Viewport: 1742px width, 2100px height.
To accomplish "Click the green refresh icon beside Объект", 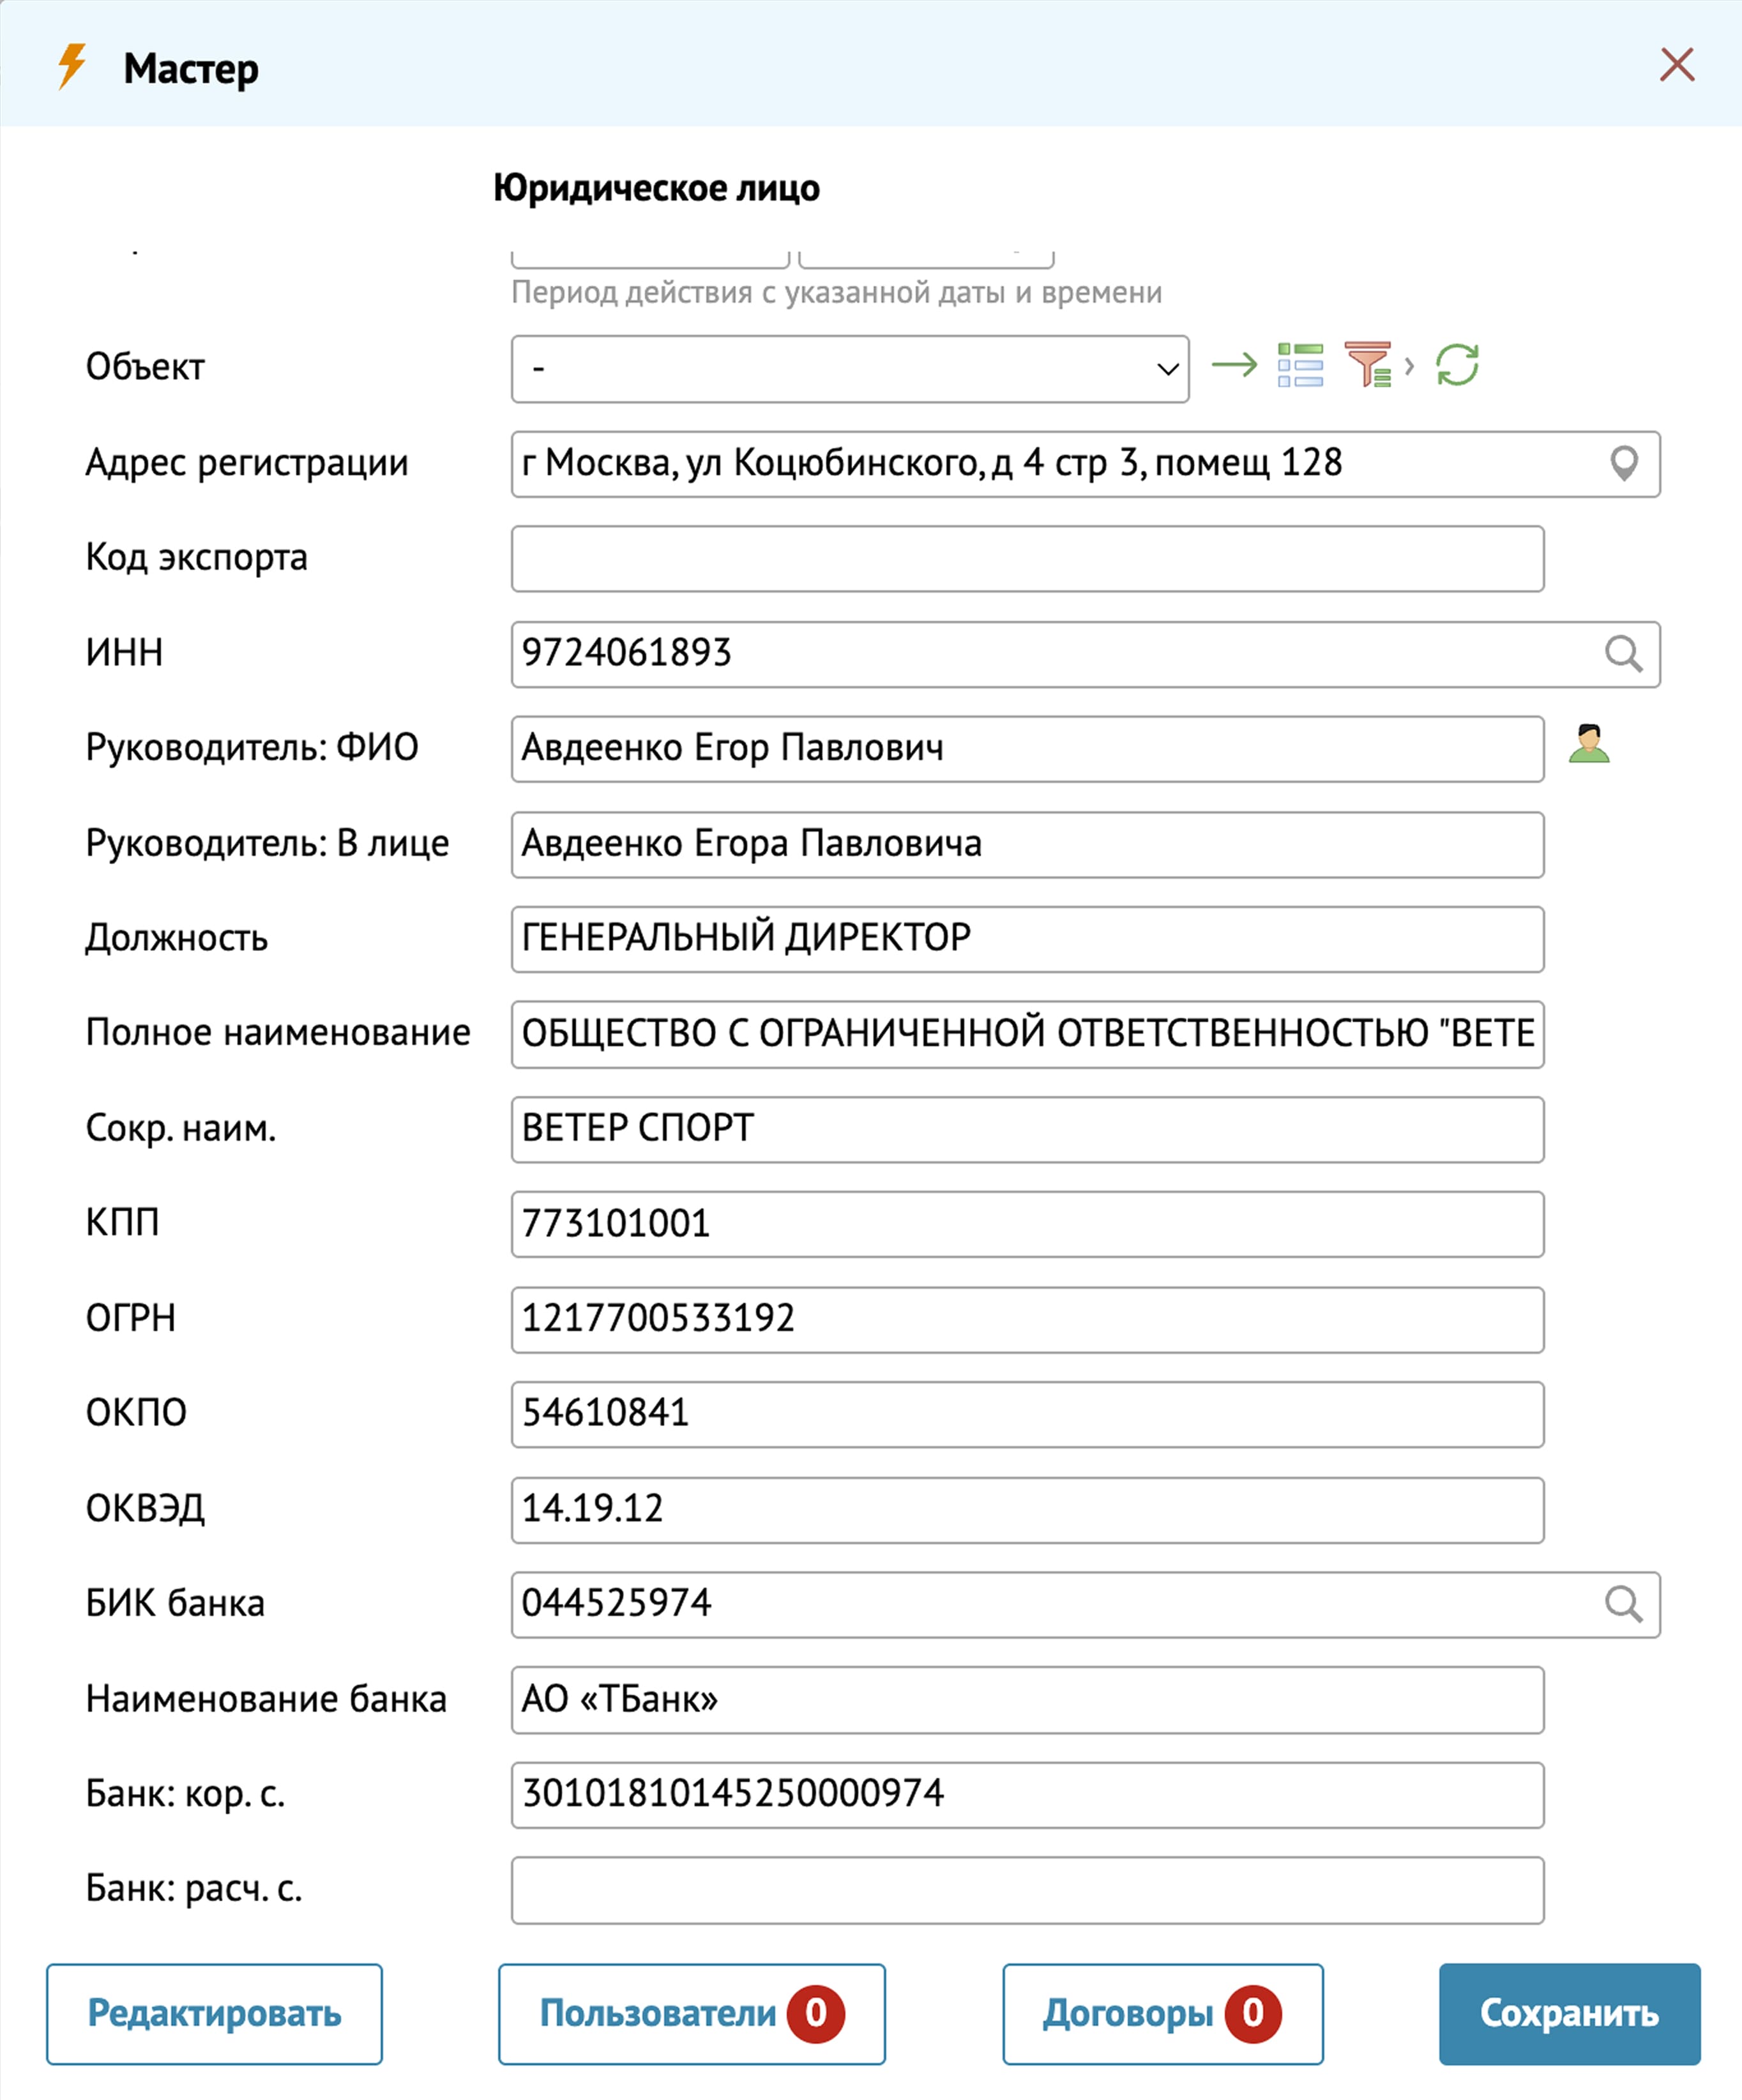I will point(1457,365).
